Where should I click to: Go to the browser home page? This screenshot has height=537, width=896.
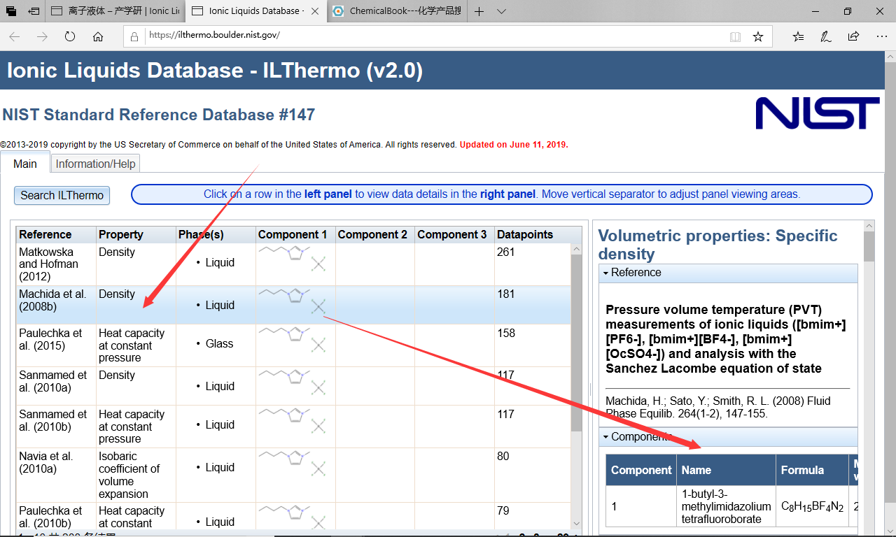click(x=98, y=36)
